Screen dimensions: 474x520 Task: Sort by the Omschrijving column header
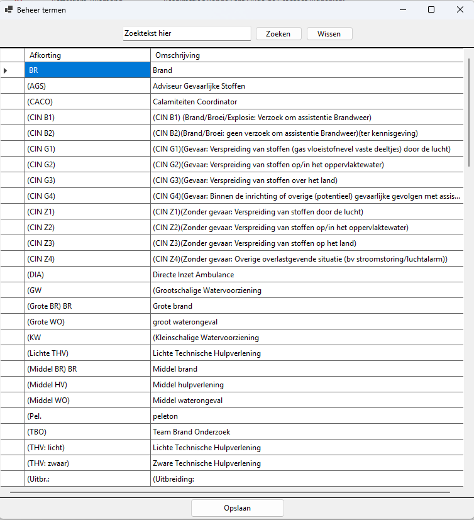click(307, 55)
